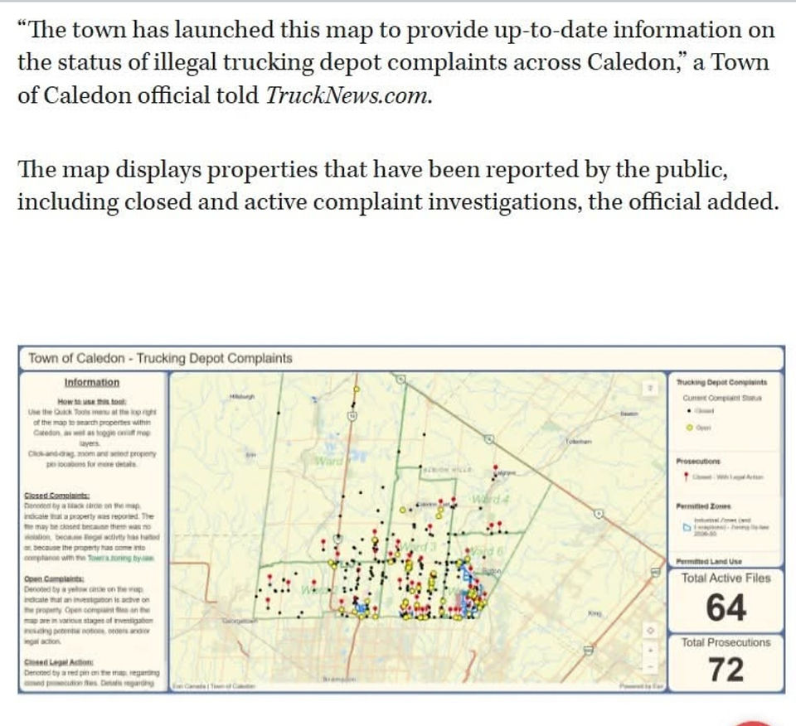Click the Trucking Depot Complaints legend heading

[721, 382]
